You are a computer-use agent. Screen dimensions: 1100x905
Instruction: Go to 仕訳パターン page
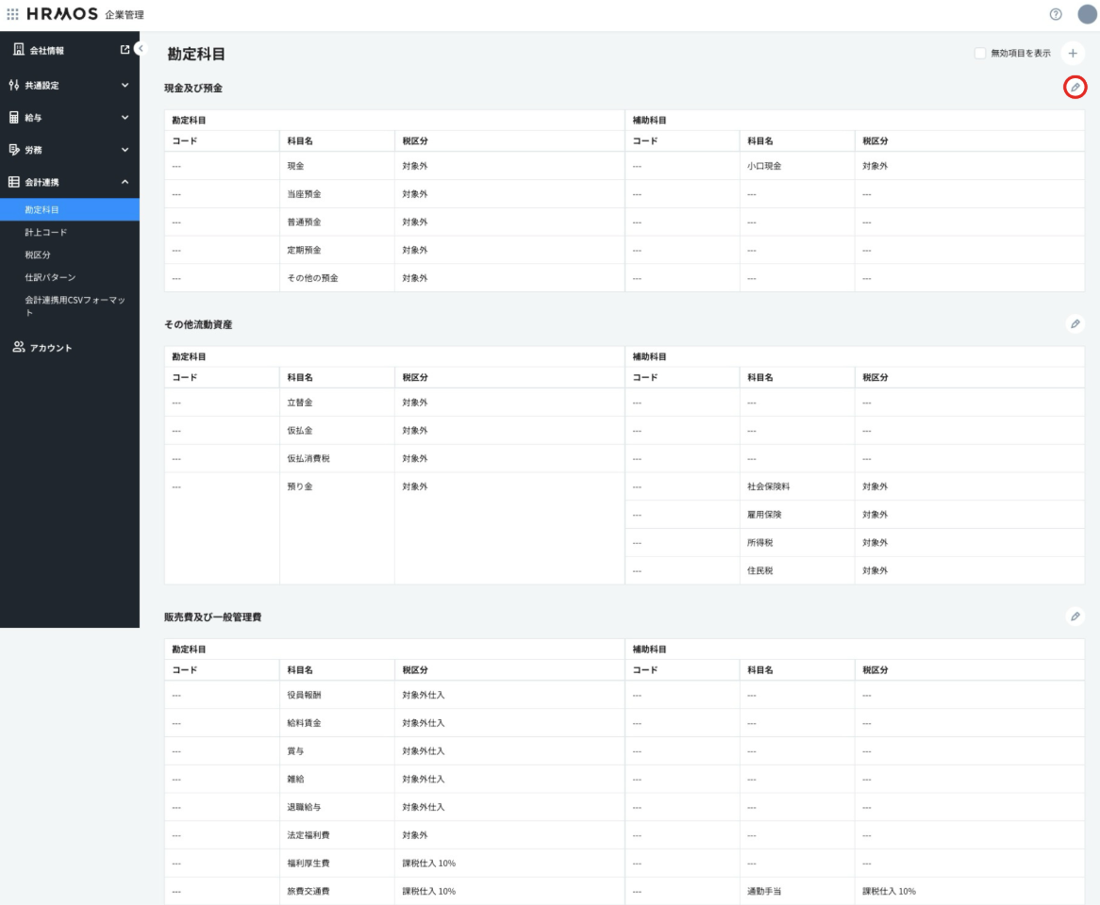click(50, 277)
